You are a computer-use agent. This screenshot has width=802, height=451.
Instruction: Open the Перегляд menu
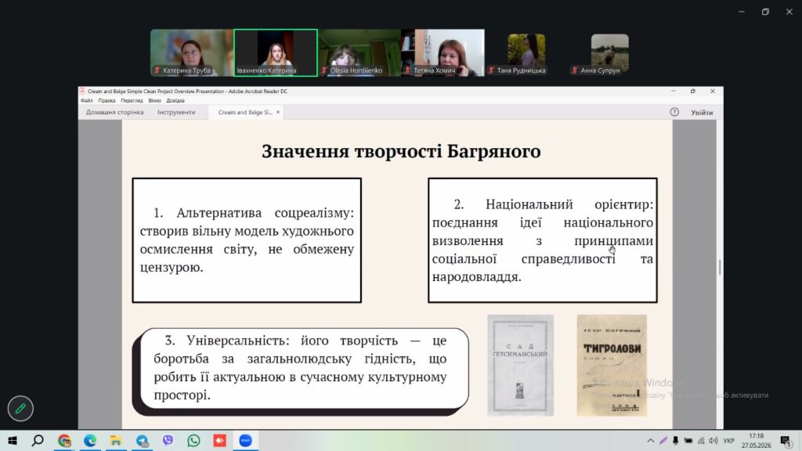(x=132, y=101)
